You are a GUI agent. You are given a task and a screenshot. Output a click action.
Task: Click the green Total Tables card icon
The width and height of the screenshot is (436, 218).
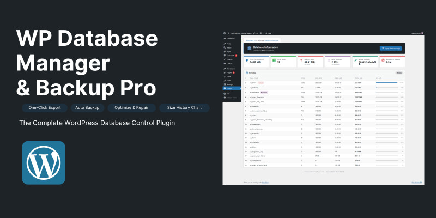click(274, 60)
